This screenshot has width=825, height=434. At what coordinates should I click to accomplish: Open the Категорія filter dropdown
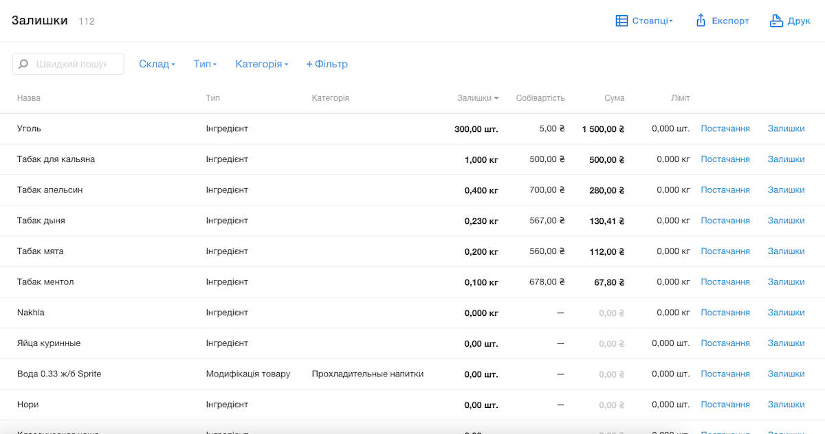pyautogui.click(x=261, y=64)
